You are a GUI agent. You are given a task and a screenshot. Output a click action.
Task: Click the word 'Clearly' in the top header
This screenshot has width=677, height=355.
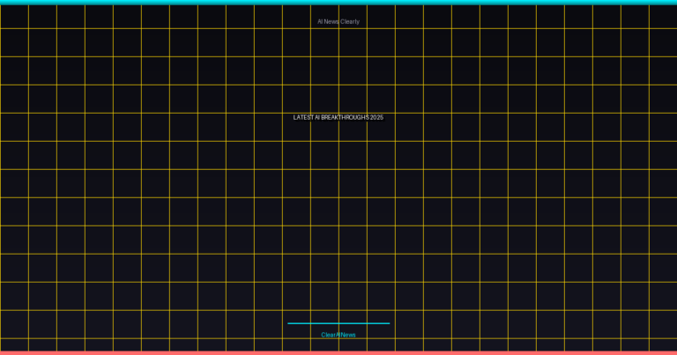pos(350,21)
